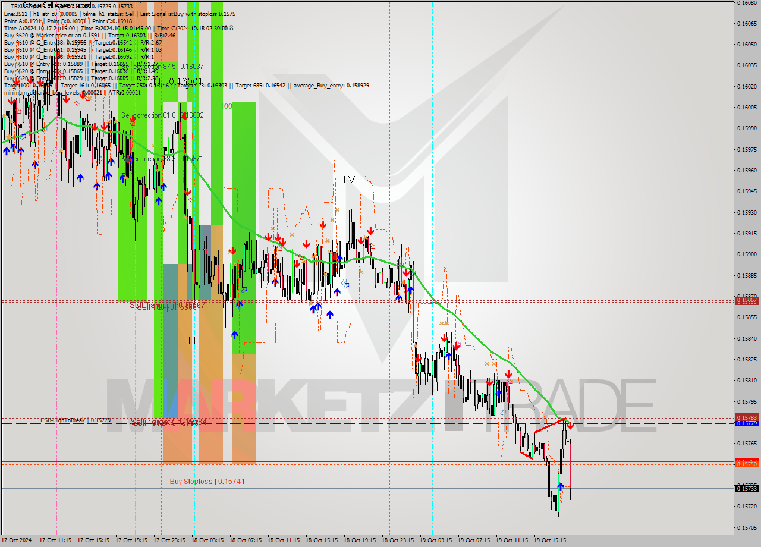Click the 0.15720 price scale value
761x547 pixels.
click(x=747, y=507)
